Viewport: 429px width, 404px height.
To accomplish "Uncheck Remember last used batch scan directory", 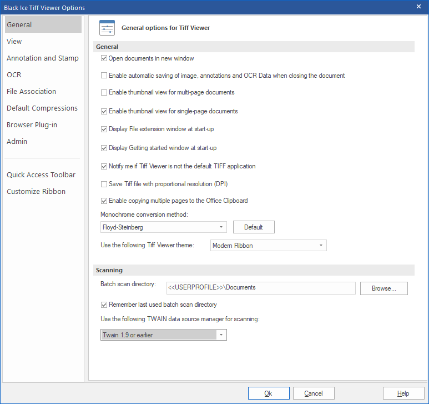I will coord(104,305).
